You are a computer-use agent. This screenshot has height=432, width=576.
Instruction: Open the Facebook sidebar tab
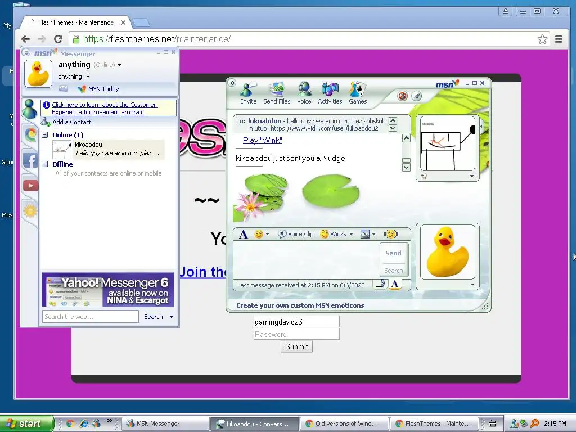click(x=30, y=160)
